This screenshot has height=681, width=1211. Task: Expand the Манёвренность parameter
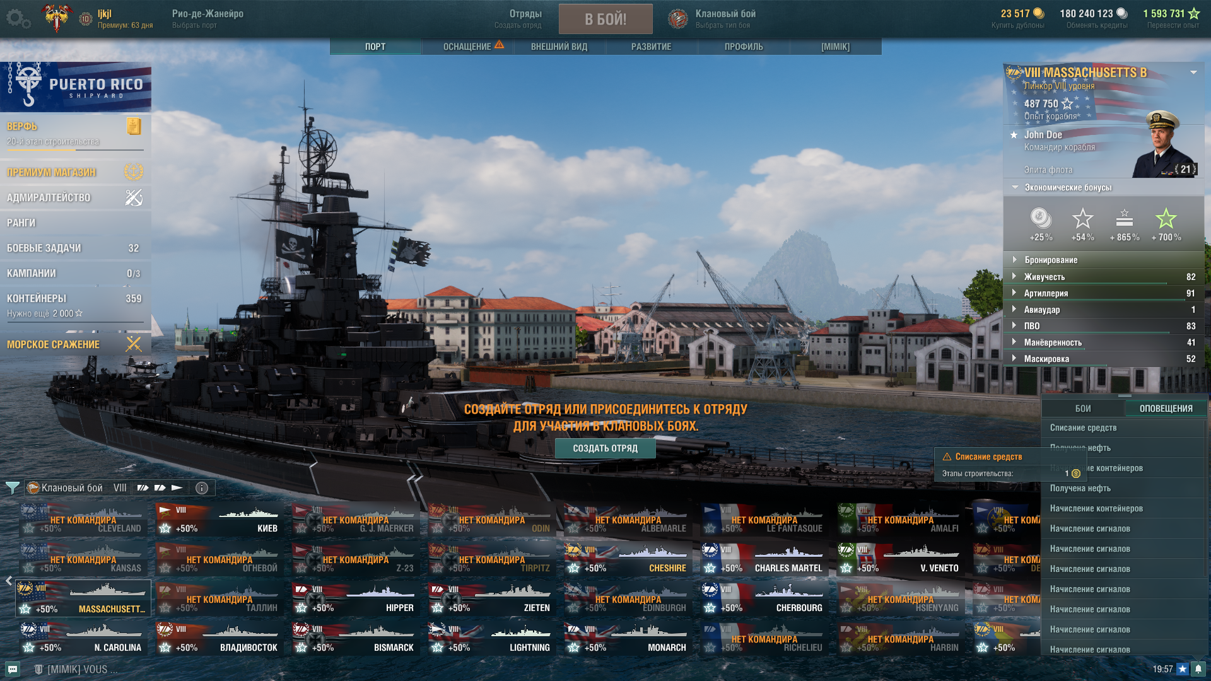coord(1104,342)
